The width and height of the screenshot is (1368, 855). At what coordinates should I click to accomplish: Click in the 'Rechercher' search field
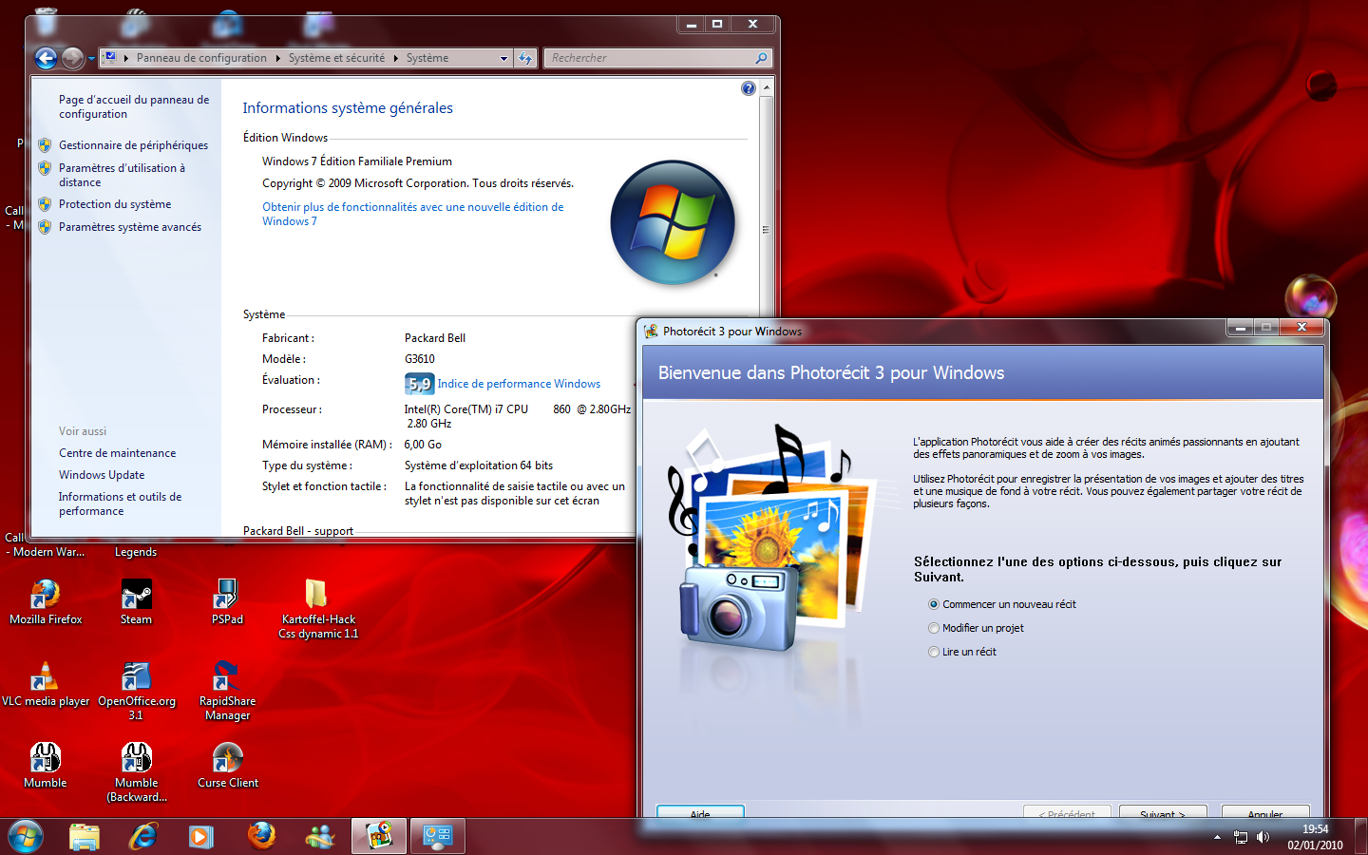pyautogui.click(x=649, y=58)
